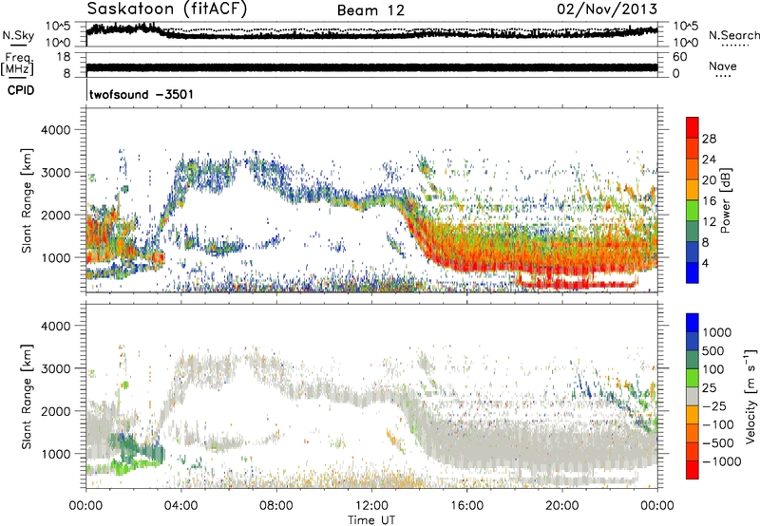Select the "twofsound -3501" program ID text
Screen dimensions: 760x526
coord(142,94)
